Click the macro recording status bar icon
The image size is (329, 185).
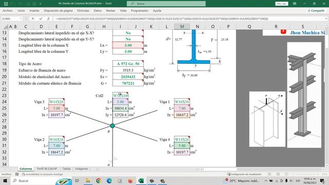tap(17, 174)
